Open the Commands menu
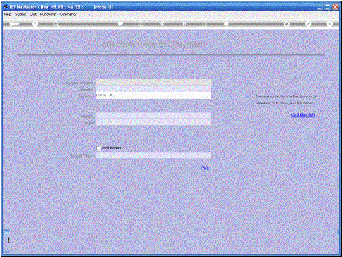 [x=68, y=14]
